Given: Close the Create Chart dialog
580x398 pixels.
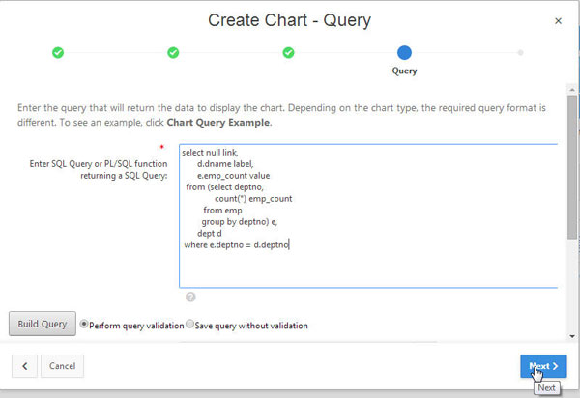Looking at the screenshot, I should (x=558, y=20).
